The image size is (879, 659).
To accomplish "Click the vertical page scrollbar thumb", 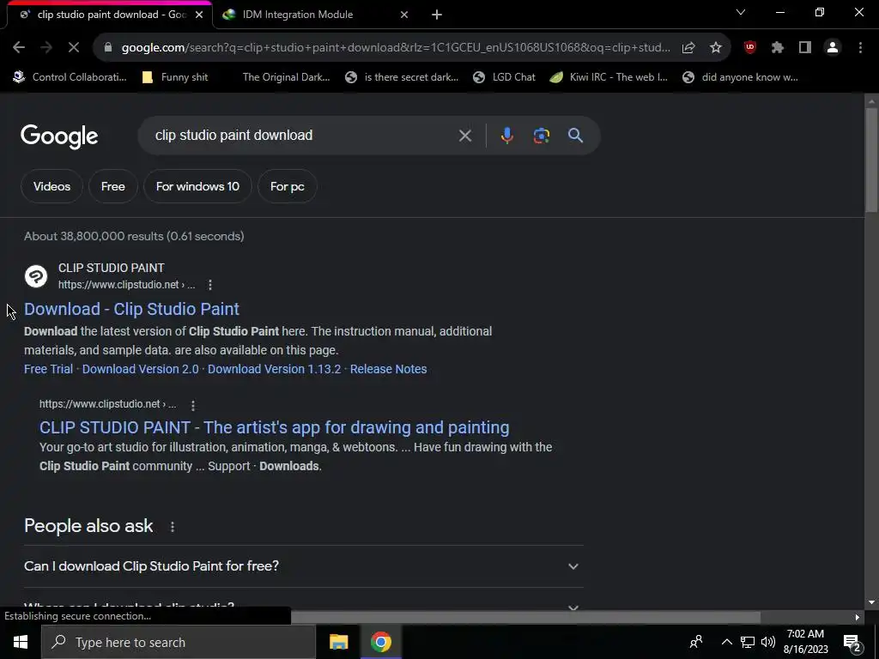I will coord(870,160).
